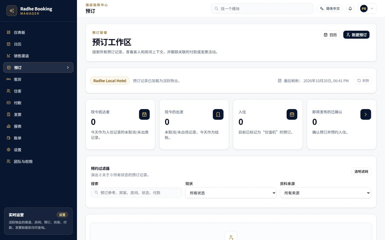The height and width of the screenshot is (240, 385).
Task: Focus the 找一个模块 search field
Action: pyautogui.click(x=262, y=9)
